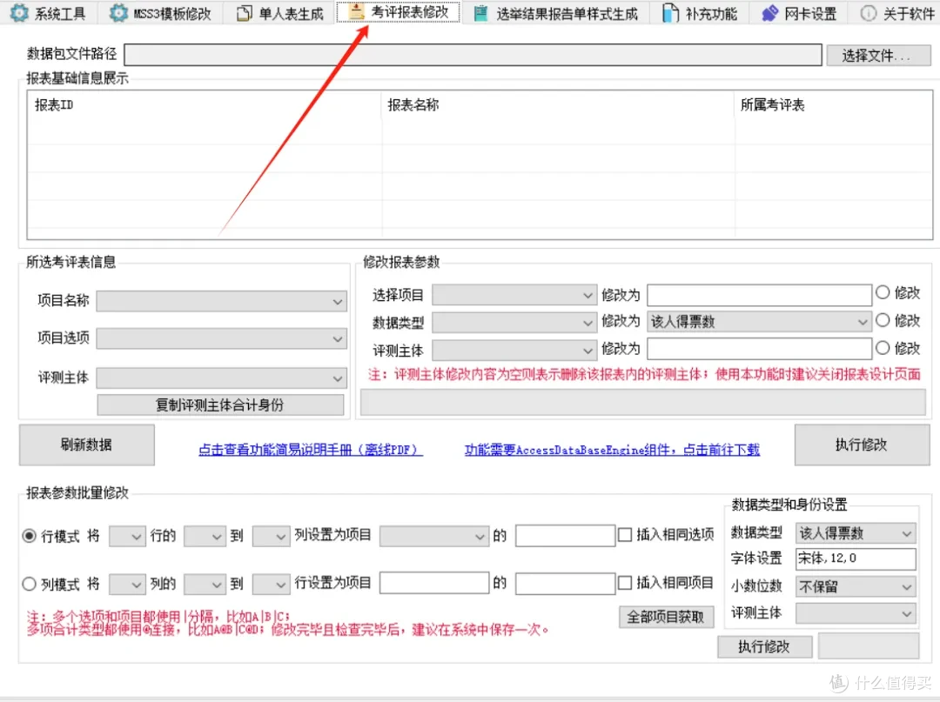Click the gear icon of MSS3模板修改 tab
Screen dimensions: 940x702
tap(118, 12)
